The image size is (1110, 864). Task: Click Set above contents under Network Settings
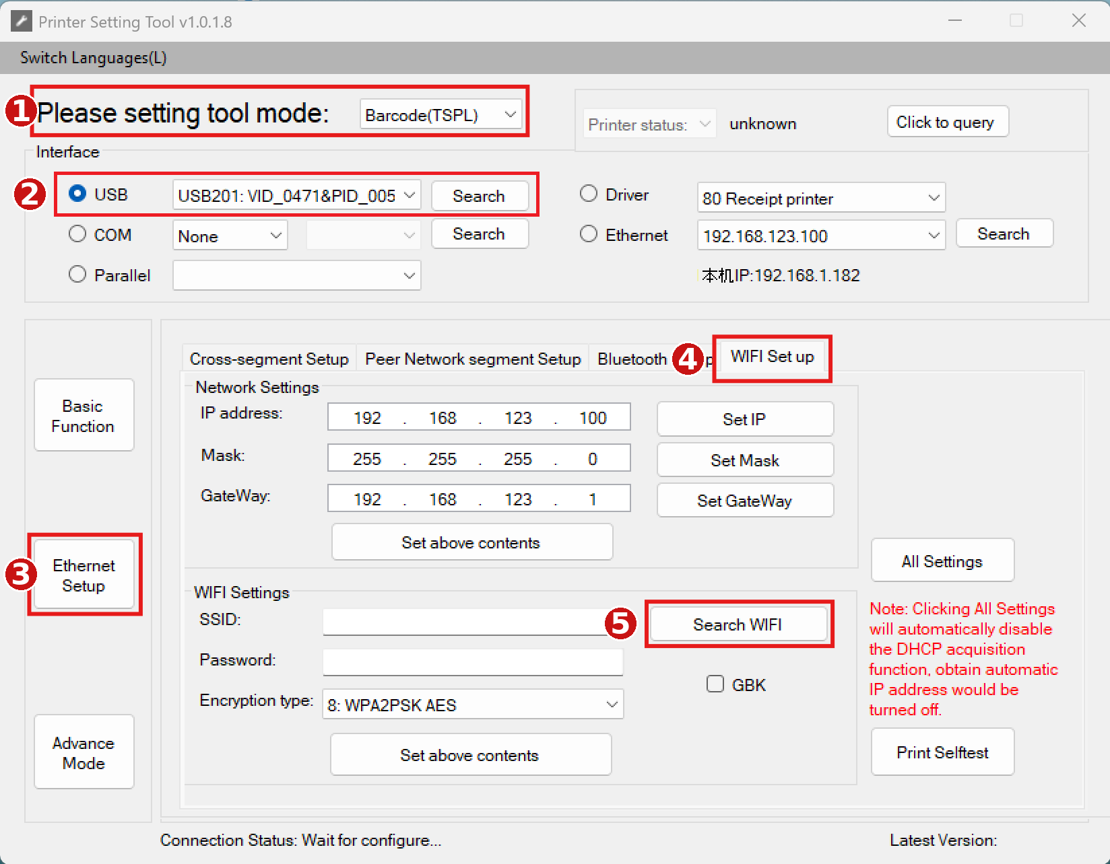tap(471, 542)
